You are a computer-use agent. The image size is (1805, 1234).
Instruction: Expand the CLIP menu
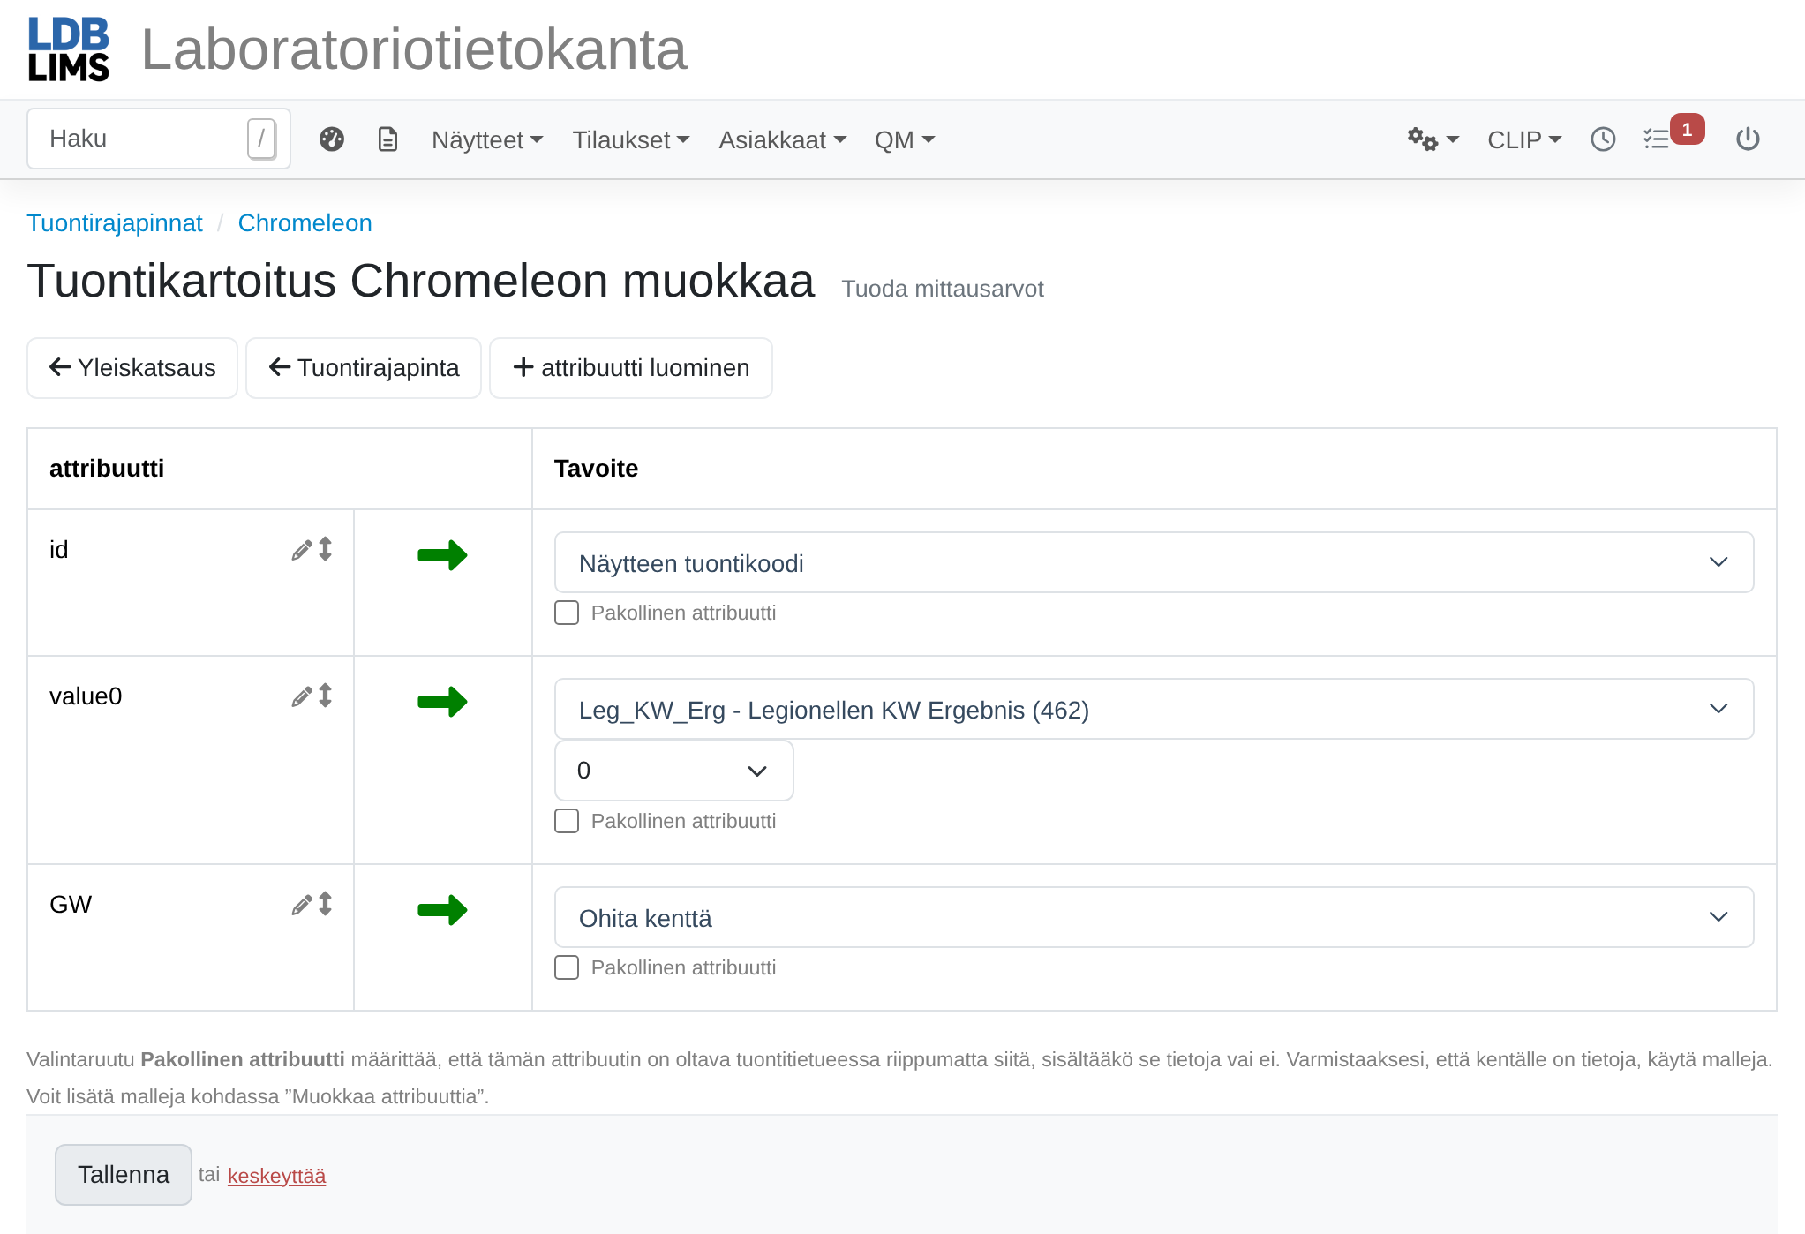click(1524, 139)
